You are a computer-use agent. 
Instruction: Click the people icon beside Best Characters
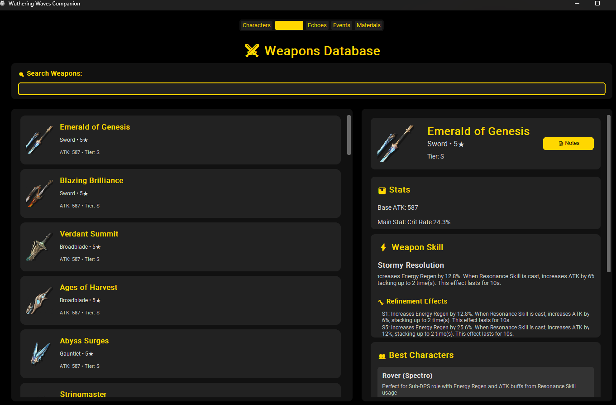click(382, 357)
